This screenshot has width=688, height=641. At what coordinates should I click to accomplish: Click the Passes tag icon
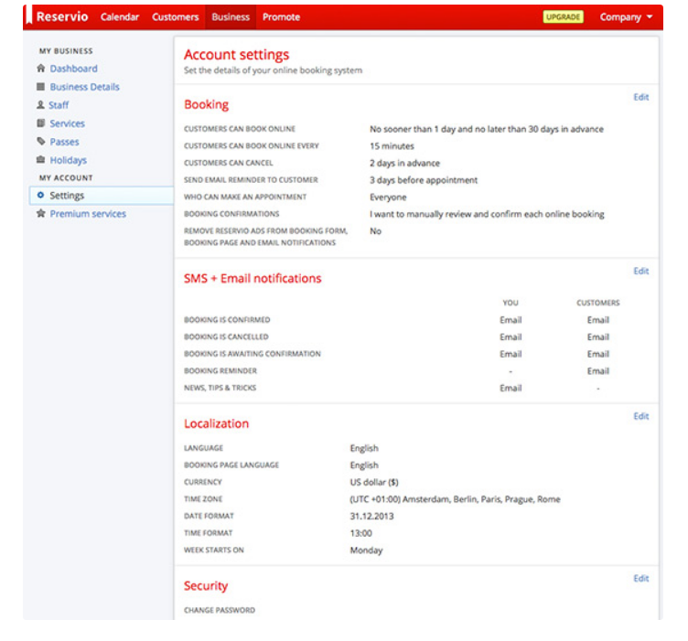pyautogui.click(x=40, y=142)
